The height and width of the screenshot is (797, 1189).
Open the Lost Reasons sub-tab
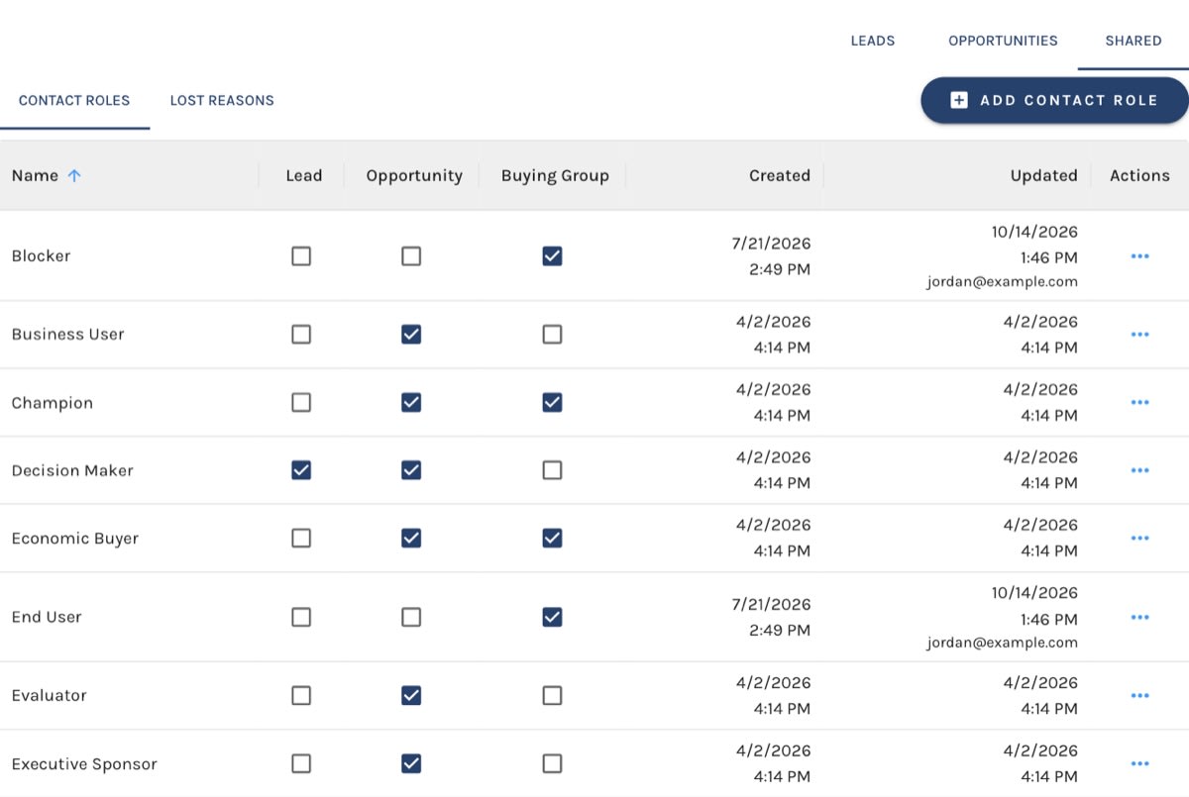tap(222, 100)
